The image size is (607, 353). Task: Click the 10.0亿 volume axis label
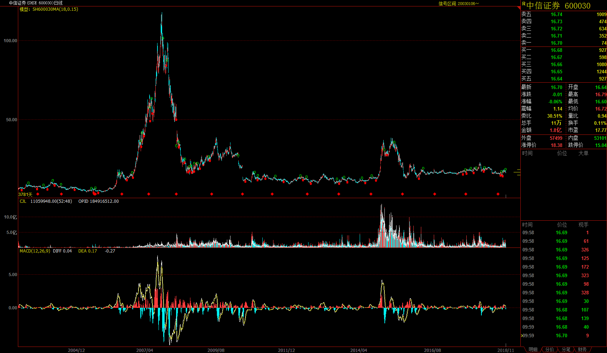click(x=10, y=217)
